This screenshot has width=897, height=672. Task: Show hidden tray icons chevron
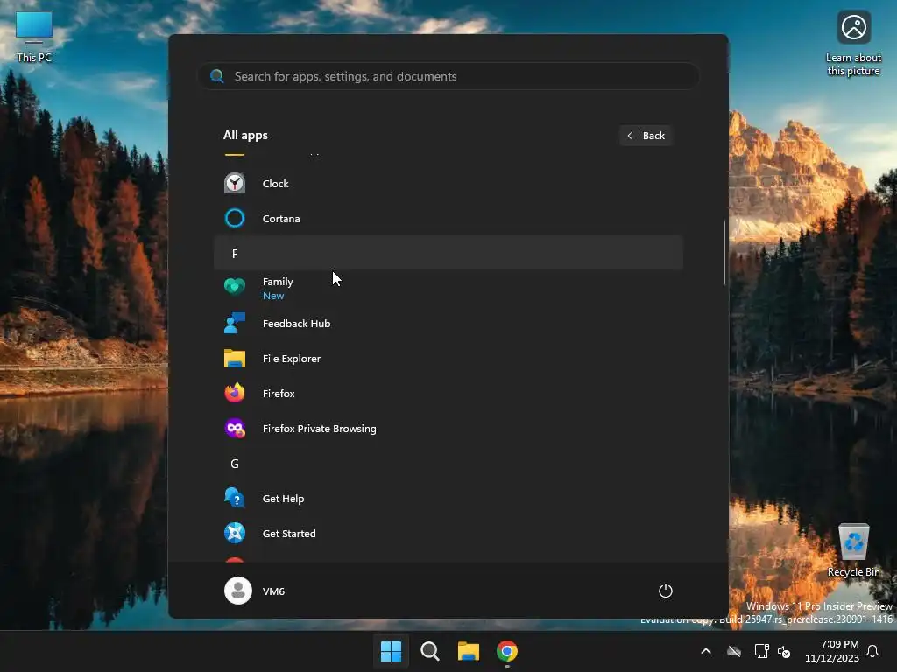(706, 651)
